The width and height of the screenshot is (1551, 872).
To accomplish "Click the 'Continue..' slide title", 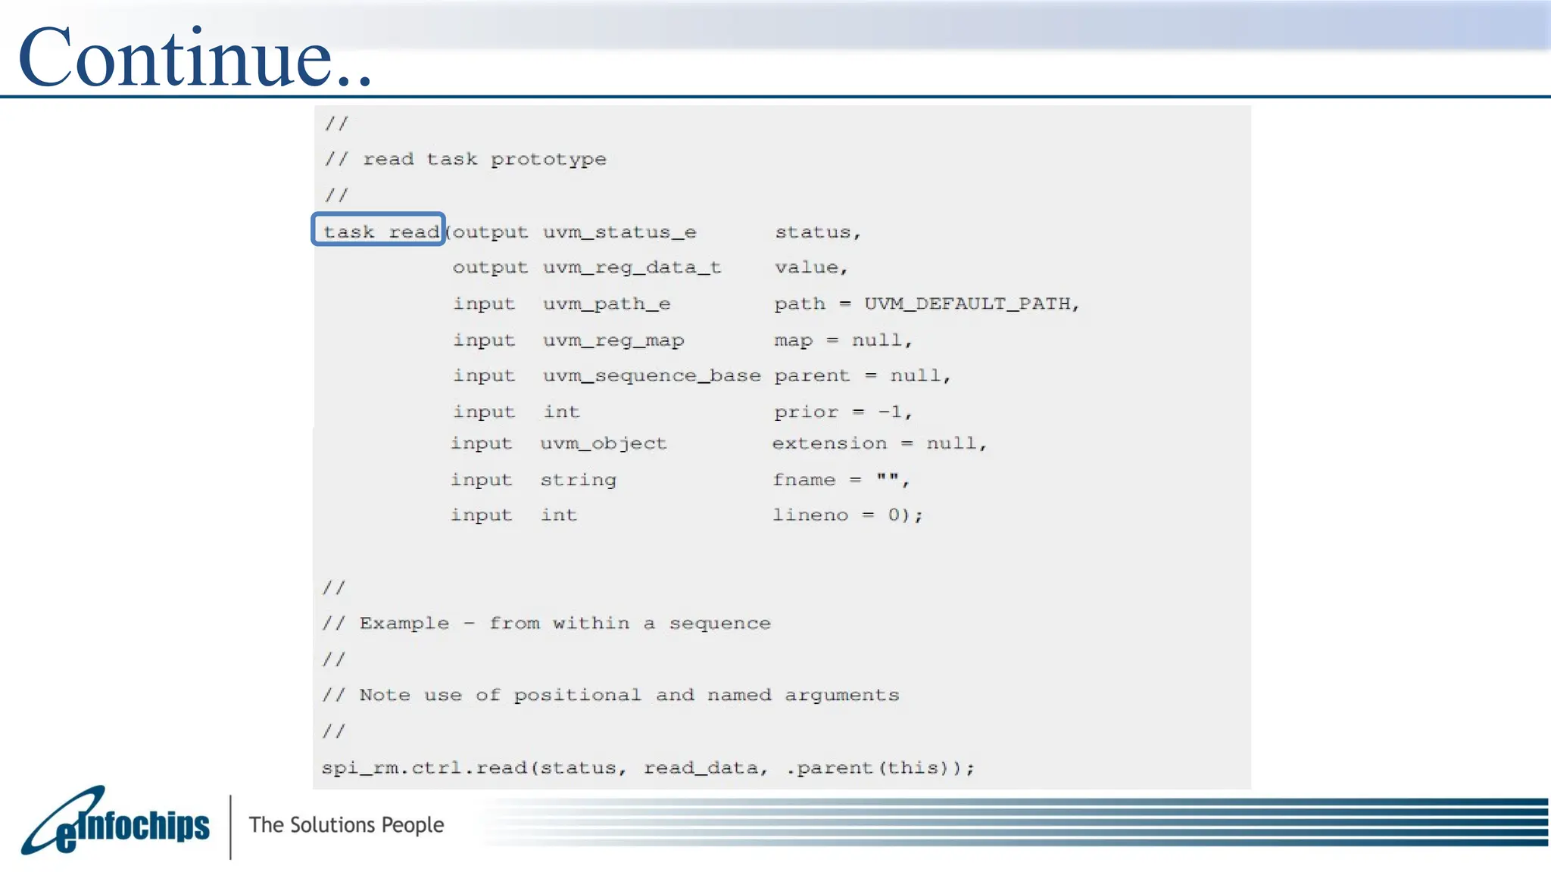I will pyautogui.click(x=195, y=58).
